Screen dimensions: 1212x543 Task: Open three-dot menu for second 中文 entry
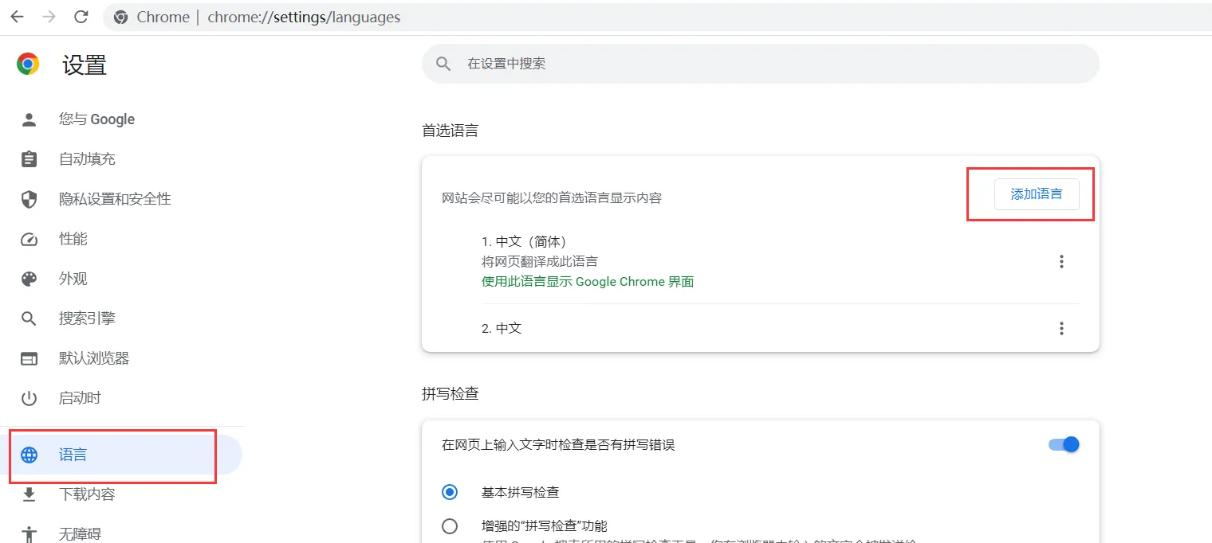coord(1060,328)
